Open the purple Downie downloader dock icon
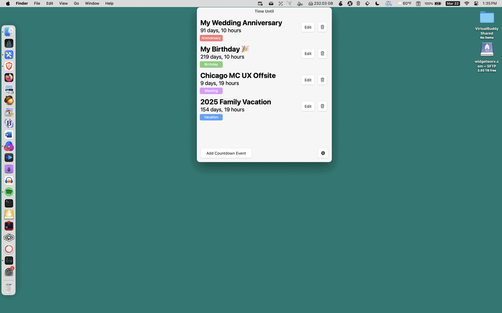 9,169
